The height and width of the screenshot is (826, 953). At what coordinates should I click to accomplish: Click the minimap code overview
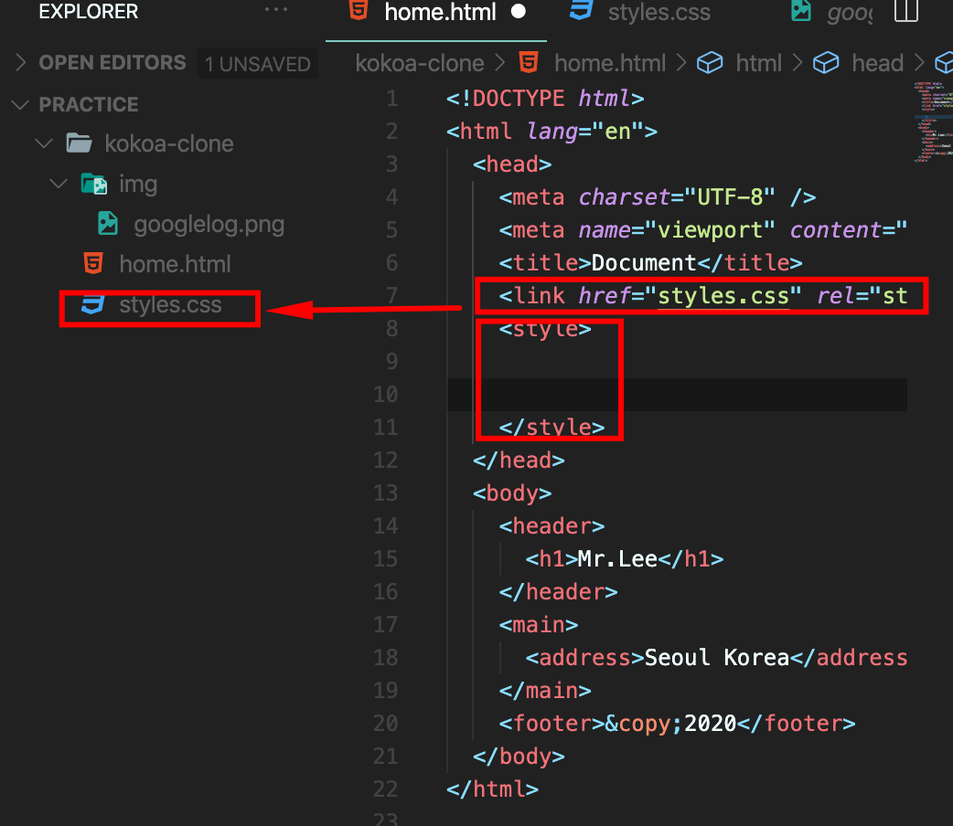tap(933, 122)
